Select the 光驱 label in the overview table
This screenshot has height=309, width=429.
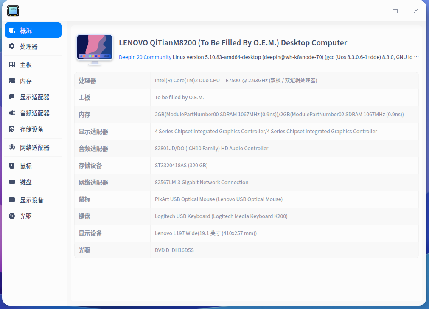(84, 250)
